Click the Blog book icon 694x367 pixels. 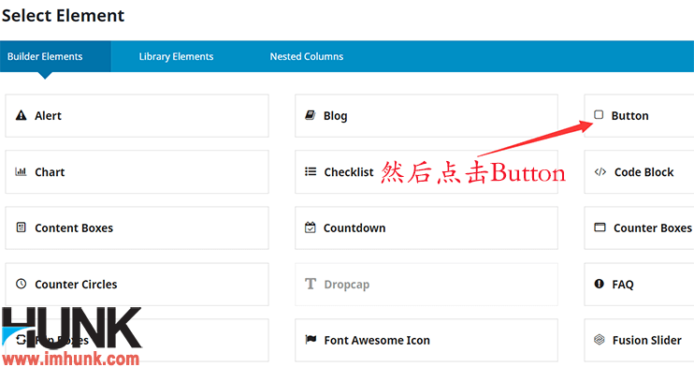(x=311, y=115)
